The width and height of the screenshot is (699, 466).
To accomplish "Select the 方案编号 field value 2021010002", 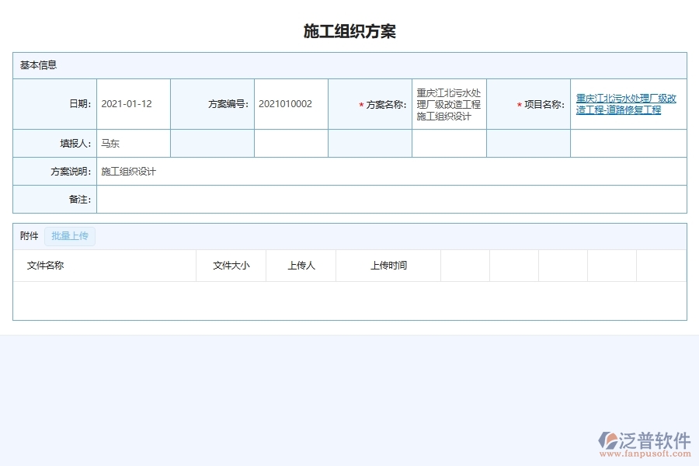I will tap(290, 104).
